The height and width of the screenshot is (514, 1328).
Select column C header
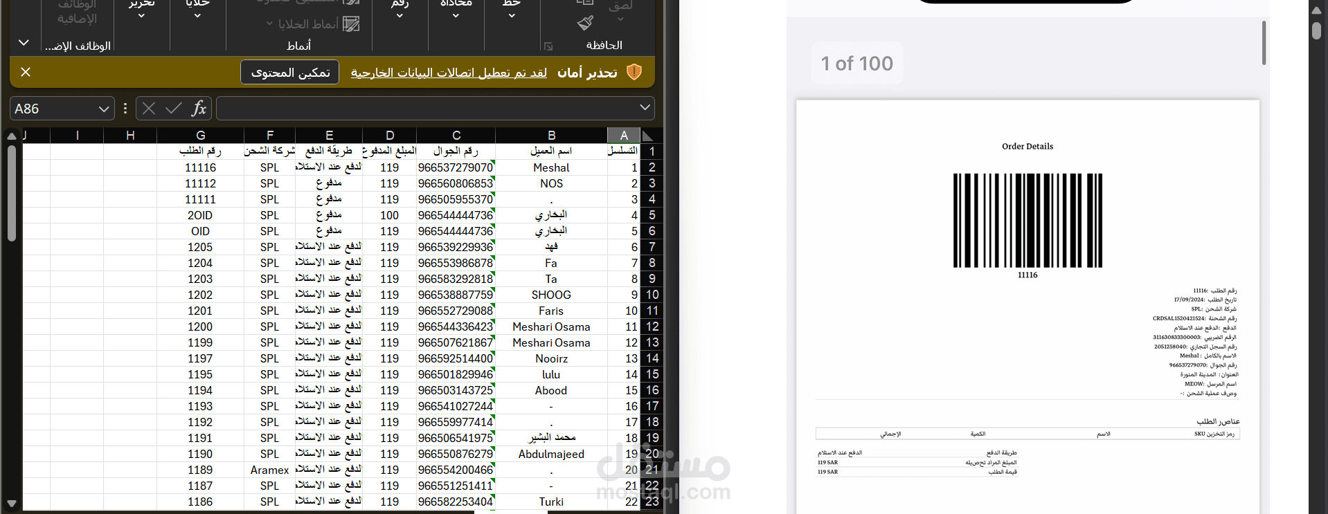point(456,136)
